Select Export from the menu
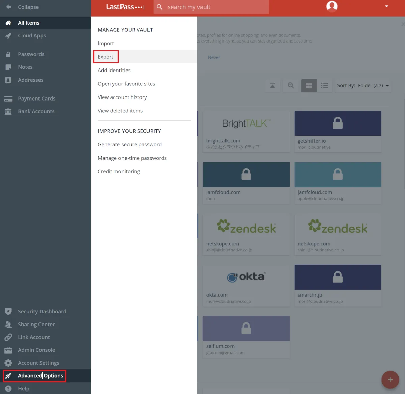Viewport: 405px width, 394px height. click(105, 57)
